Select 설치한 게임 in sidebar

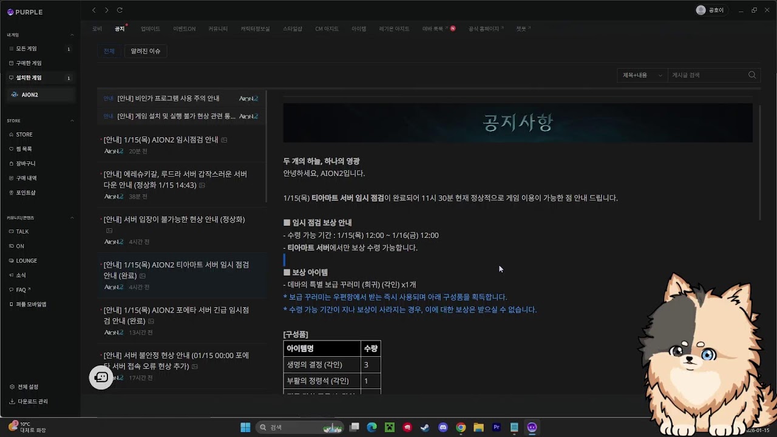(40, 78)
